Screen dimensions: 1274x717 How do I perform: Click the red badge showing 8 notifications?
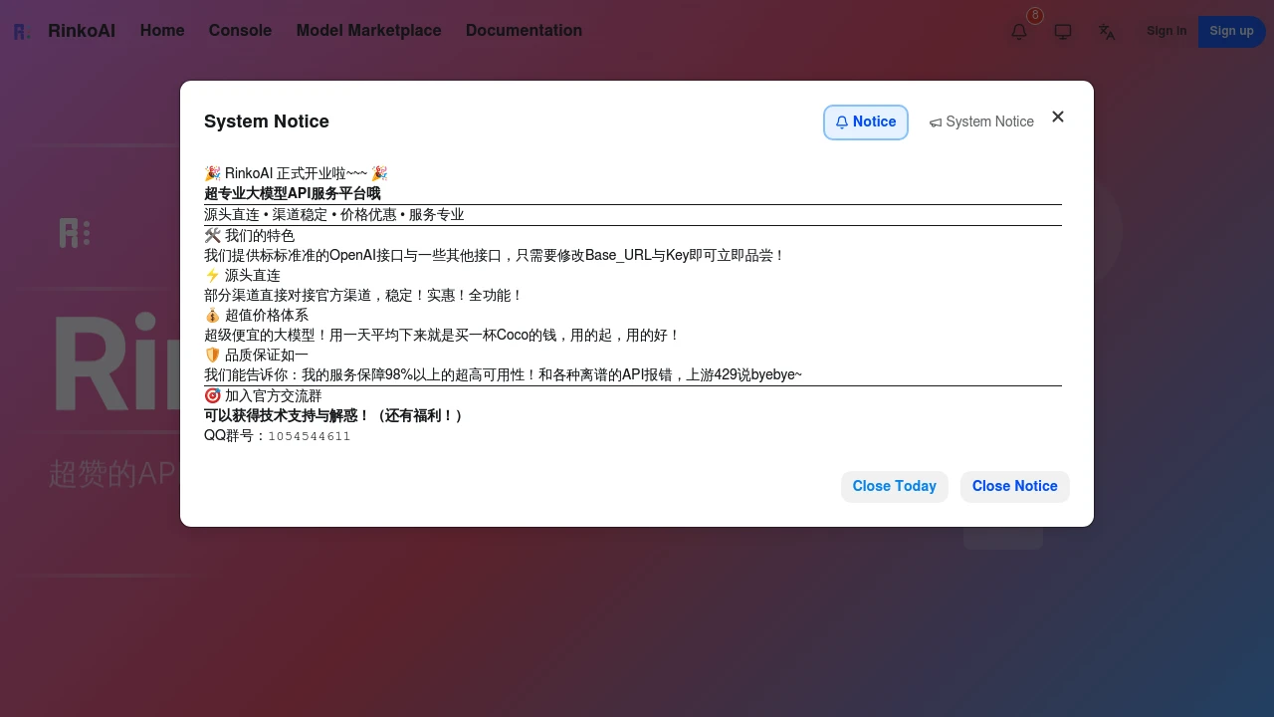1035,15
